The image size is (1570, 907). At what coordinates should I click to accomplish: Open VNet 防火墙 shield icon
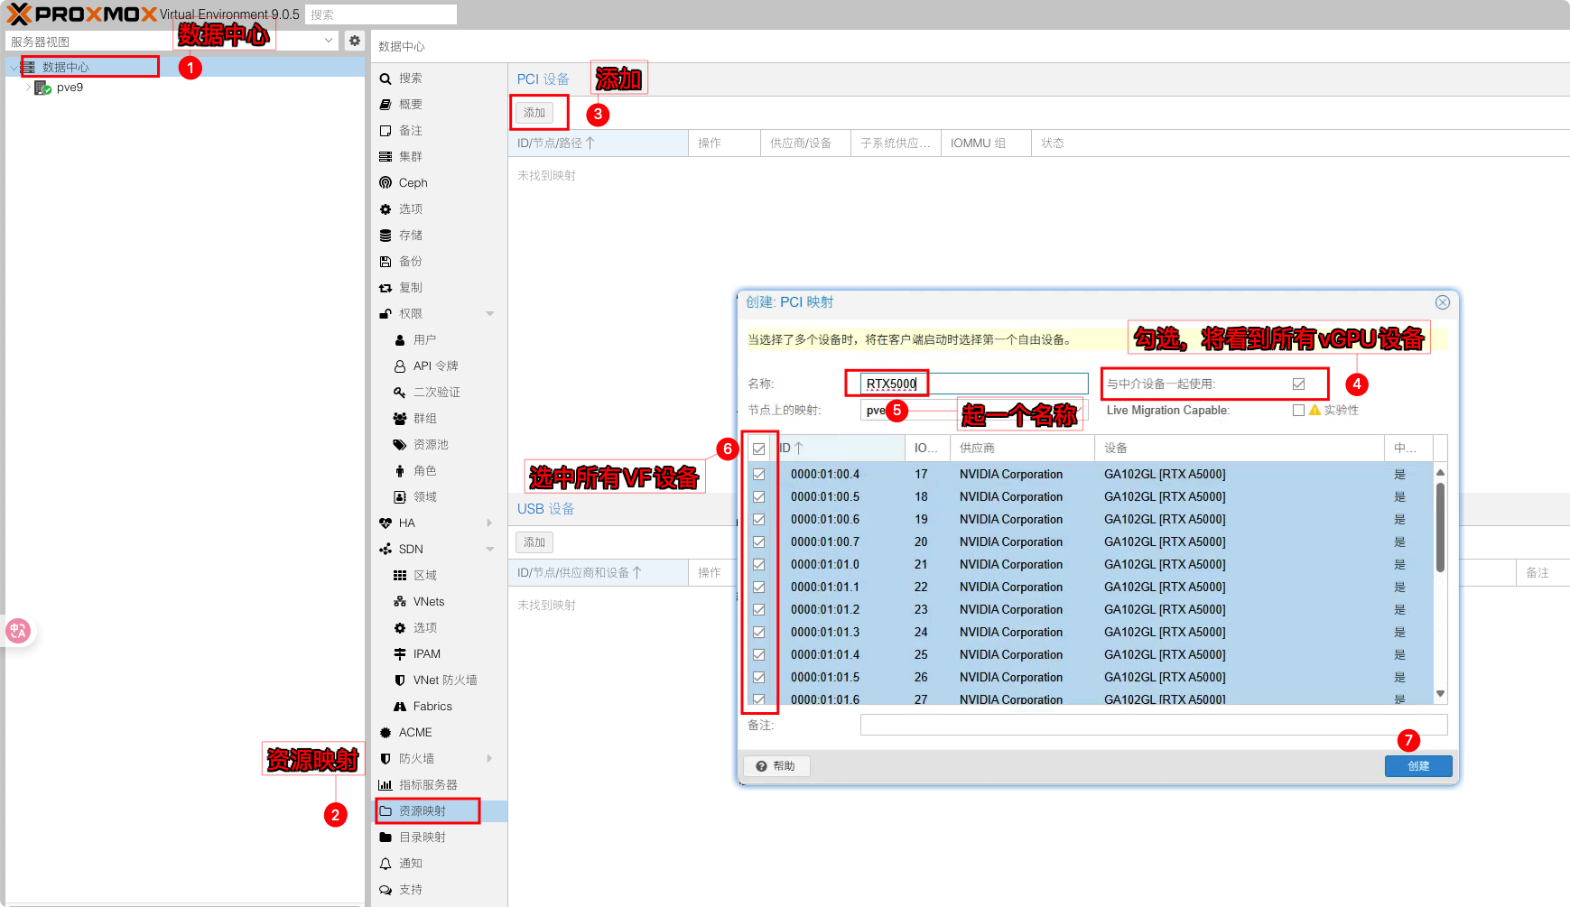coord(400,680)
